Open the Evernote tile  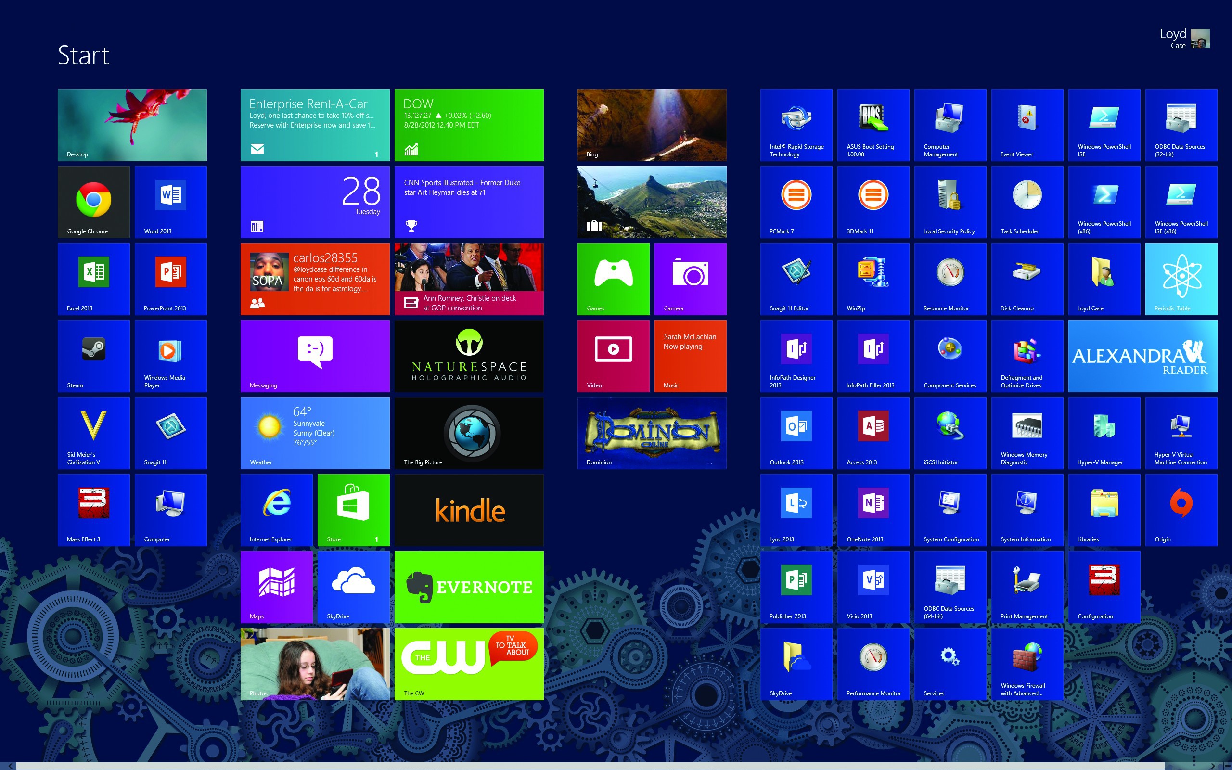tap(469, 587)
